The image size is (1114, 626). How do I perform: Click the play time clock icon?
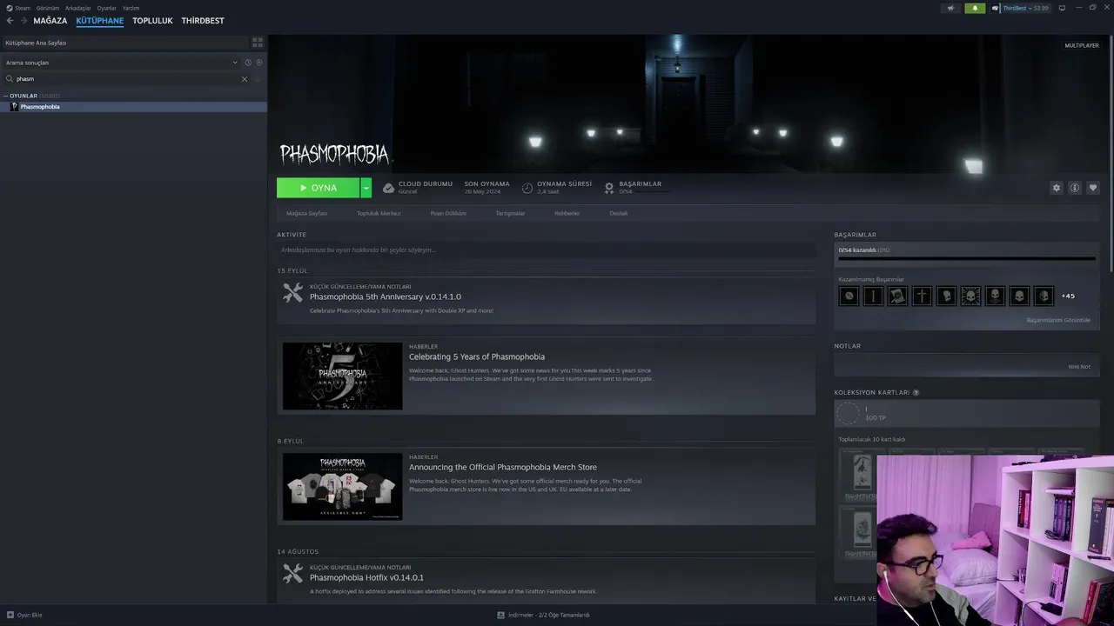coord(527,188)
